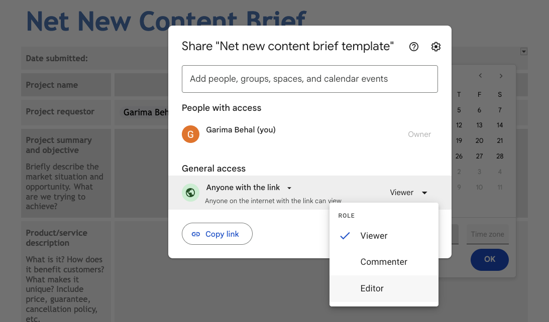Click the link icon in Copy link

point(196,234)
